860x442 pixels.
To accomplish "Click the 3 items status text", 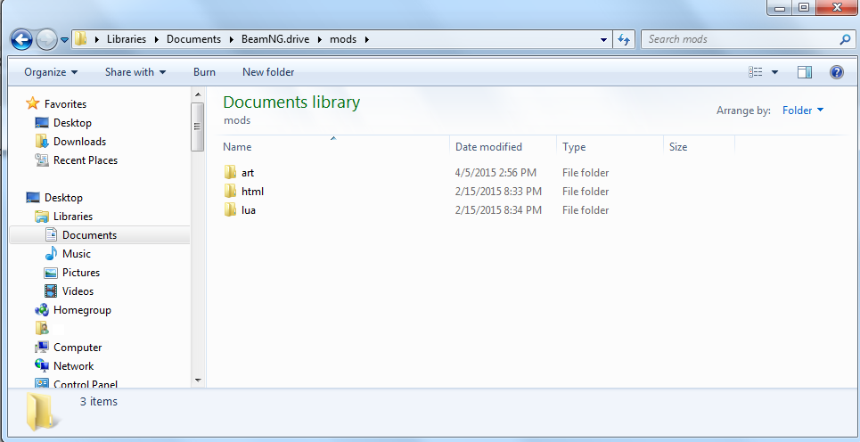I will tap(99, 401).
